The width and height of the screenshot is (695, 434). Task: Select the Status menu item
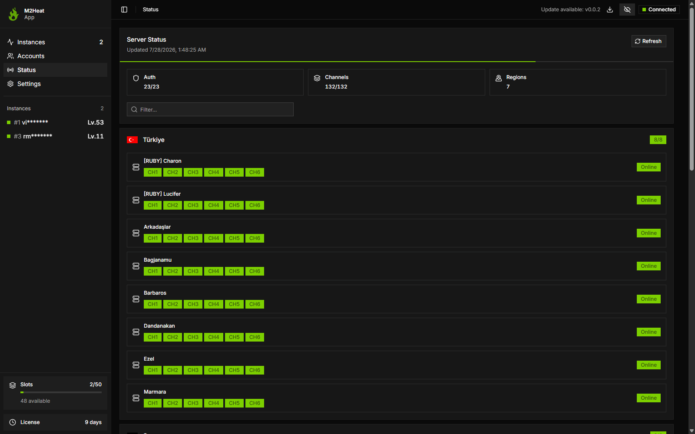(55, 70)
